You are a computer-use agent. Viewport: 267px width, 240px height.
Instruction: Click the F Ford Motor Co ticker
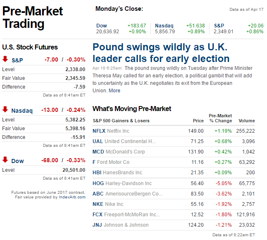[x=94, y=162]
